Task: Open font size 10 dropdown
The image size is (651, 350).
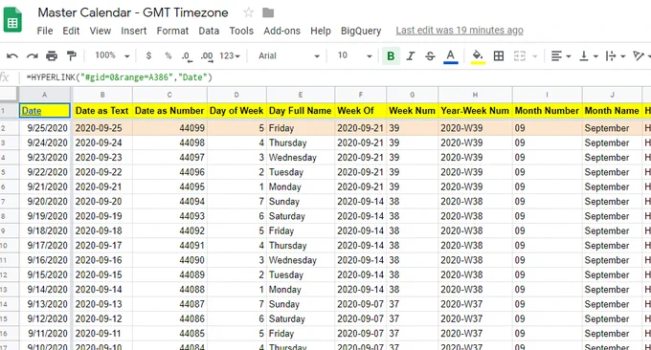Action: (x=354, y=55)
